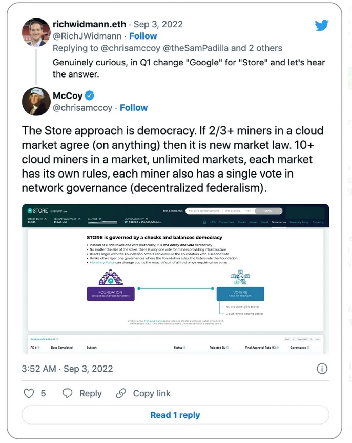Viewport: 352px width, 443px height.
Task: Click the 3:52 AM · Sep 3, 2022 timestamp
Action: tap(67, 369)
